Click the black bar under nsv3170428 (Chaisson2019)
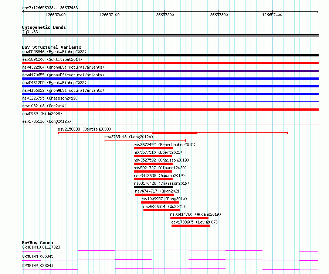The image size is (329, 274). pos(153,187)
